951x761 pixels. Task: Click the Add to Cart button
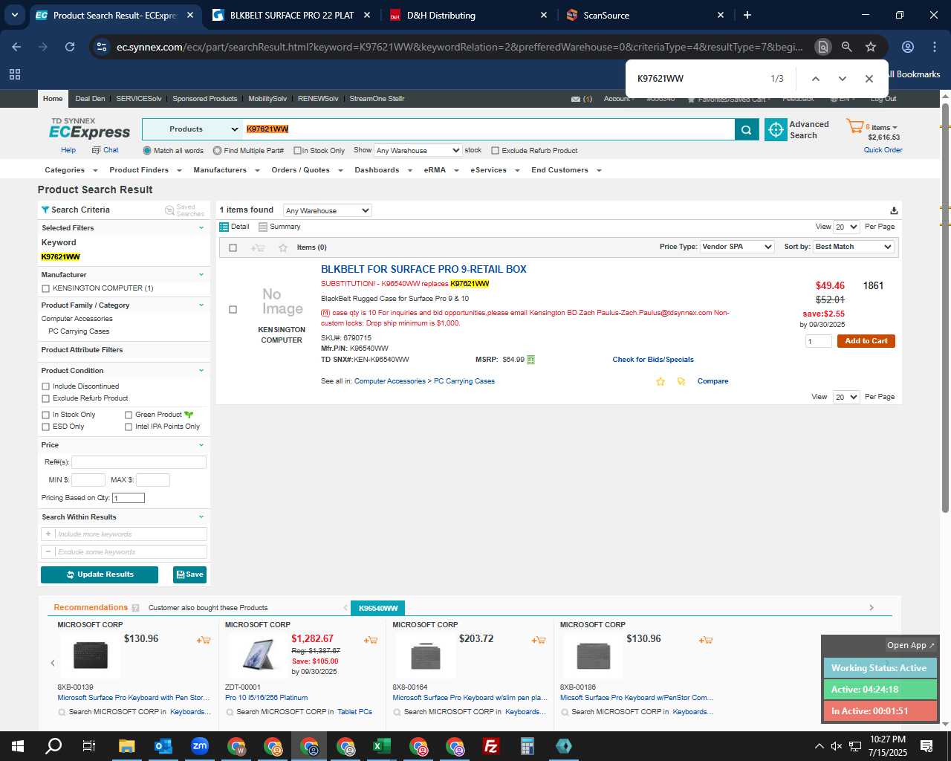(866, 341)
